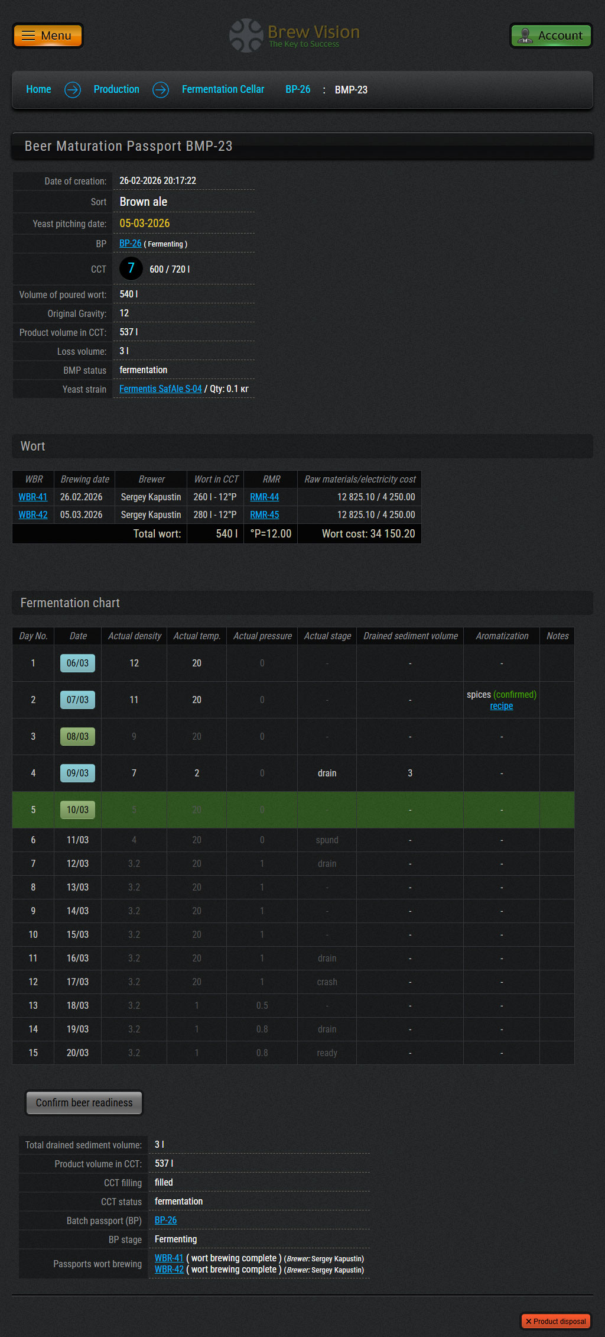
Task: Select the 06/03 date badge
Action: (77, 663)
